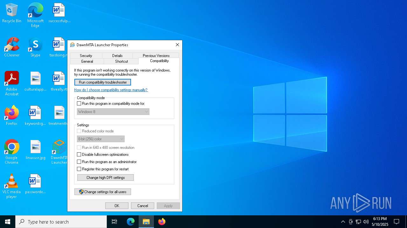
Task: Open the choose compatibility settings manually link
Action: (111, 90)
